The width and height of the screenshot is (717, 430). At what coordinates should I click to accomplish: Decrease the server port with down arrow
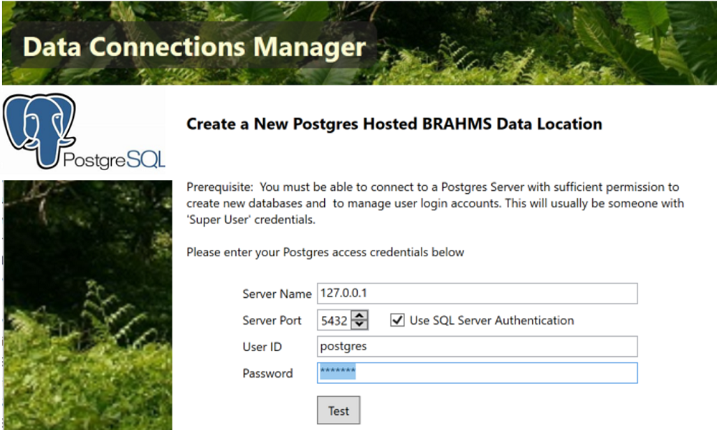[x=360, y=324]
